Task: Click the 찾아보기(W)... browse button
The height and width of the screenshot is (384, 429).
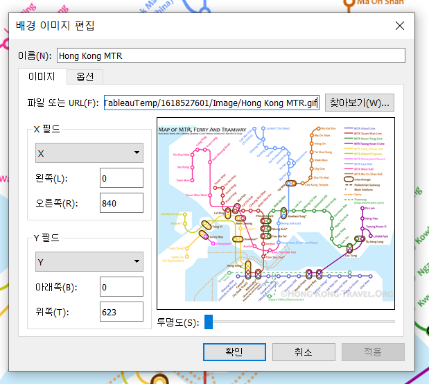Action: click(x=360, y=103)
